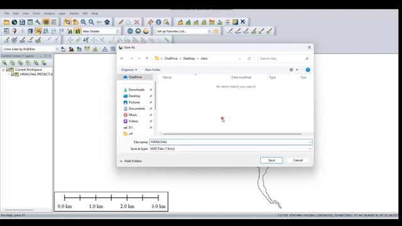Click the yellow star Favorites icon
Image resolution: width=402 pixels, height=226 pixels.
[x=216, y=31]
